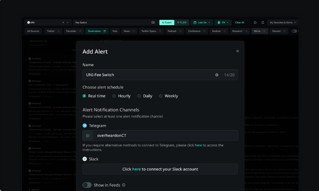Screen dimensions: 319x191
Task: Edit Medium source filter icon
Action: click(x=224, y=31)
